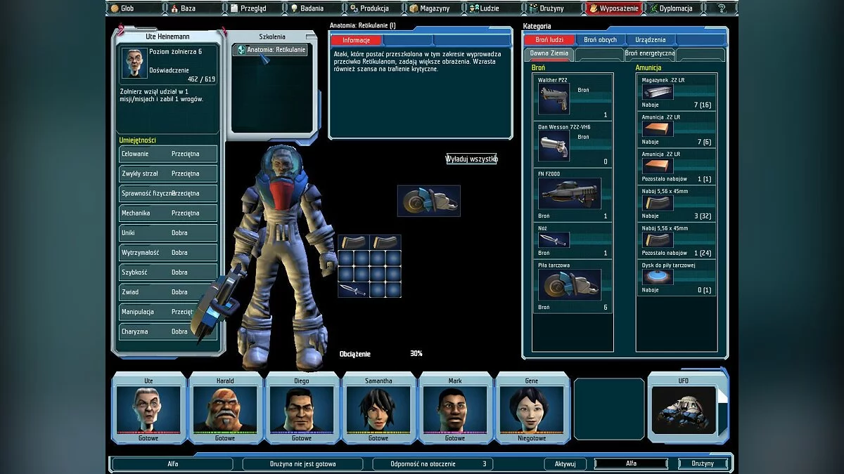
Task: Open the Dyplomacja tab
Action: point(674,8)
